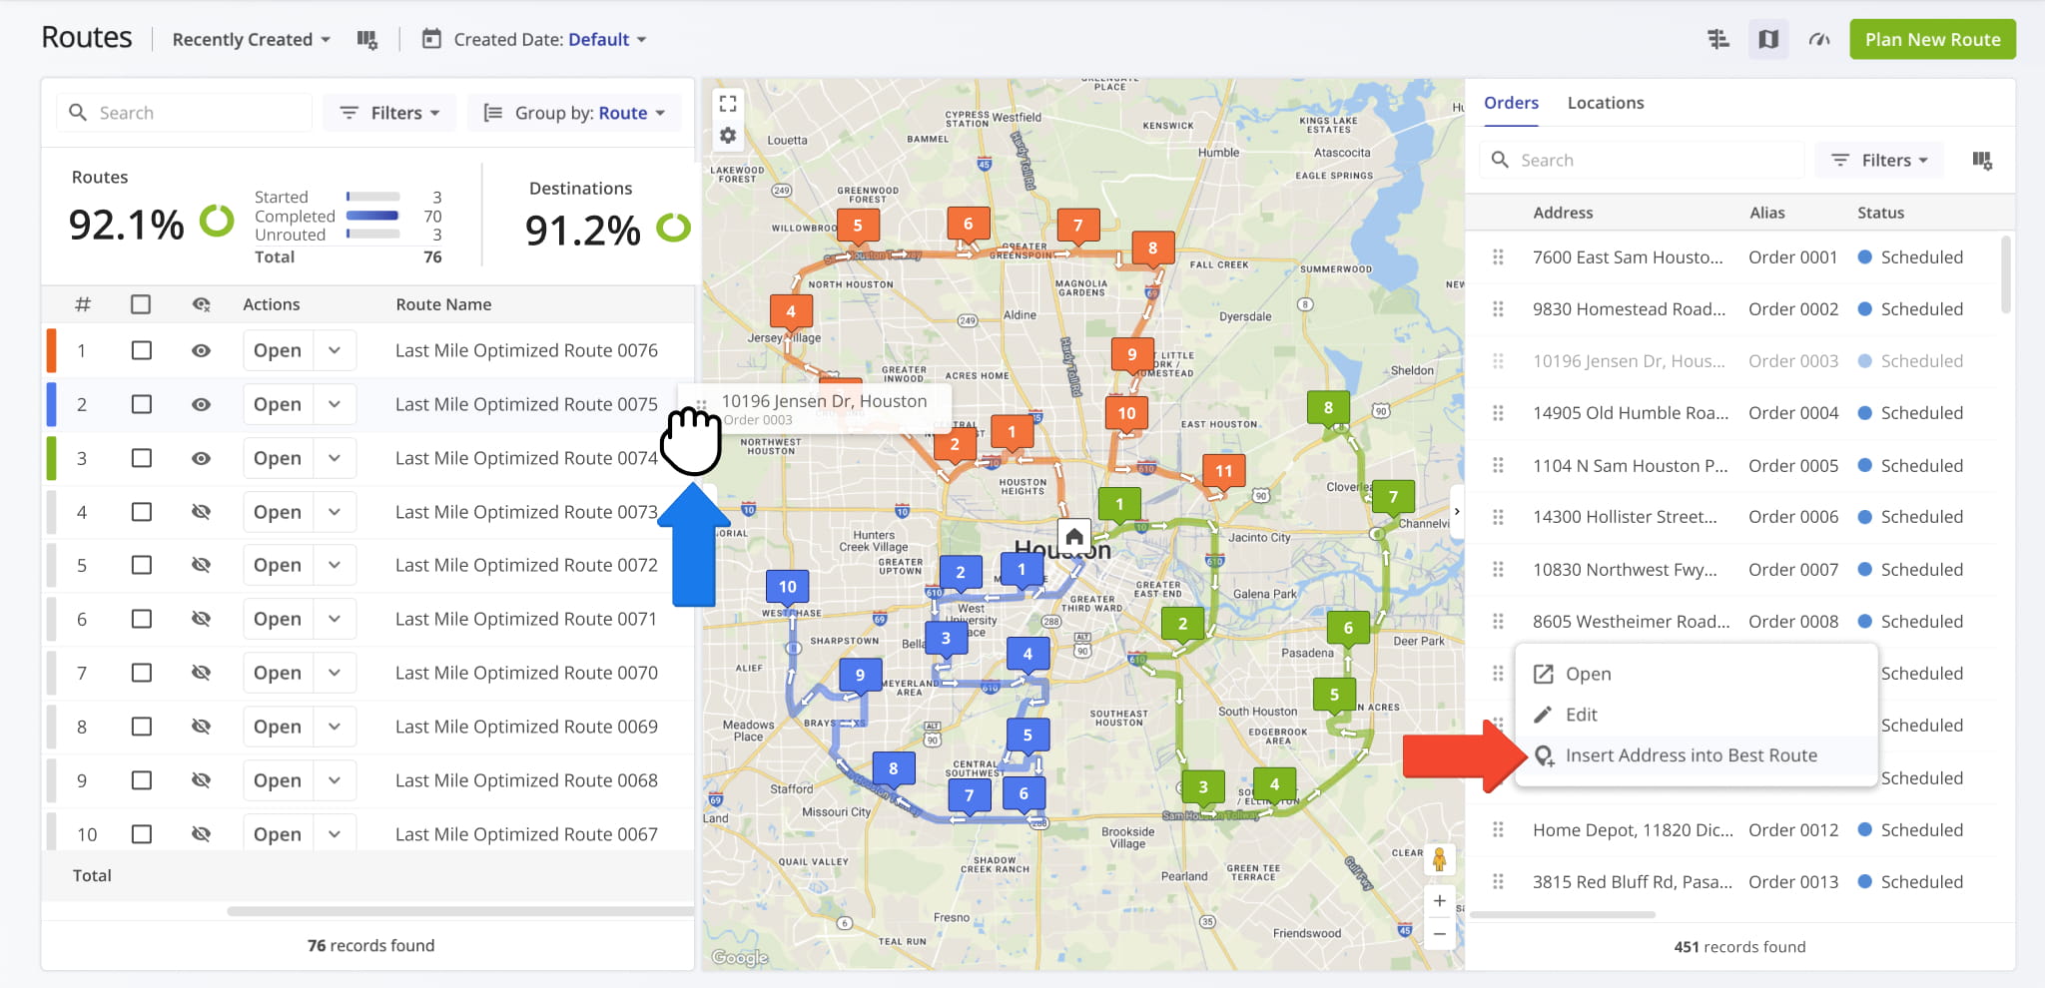This screenshot has width=2045, height=988.
Task: Toggle fullscreen map mode
Action: click(x=728, y=102)
